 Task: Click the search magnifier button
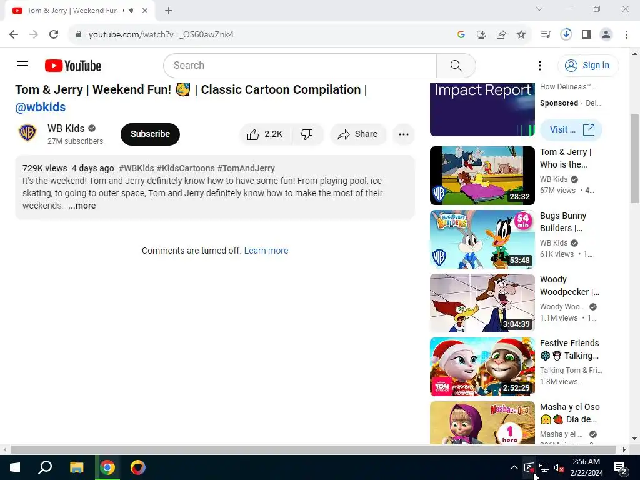click(x=456, y=65)
